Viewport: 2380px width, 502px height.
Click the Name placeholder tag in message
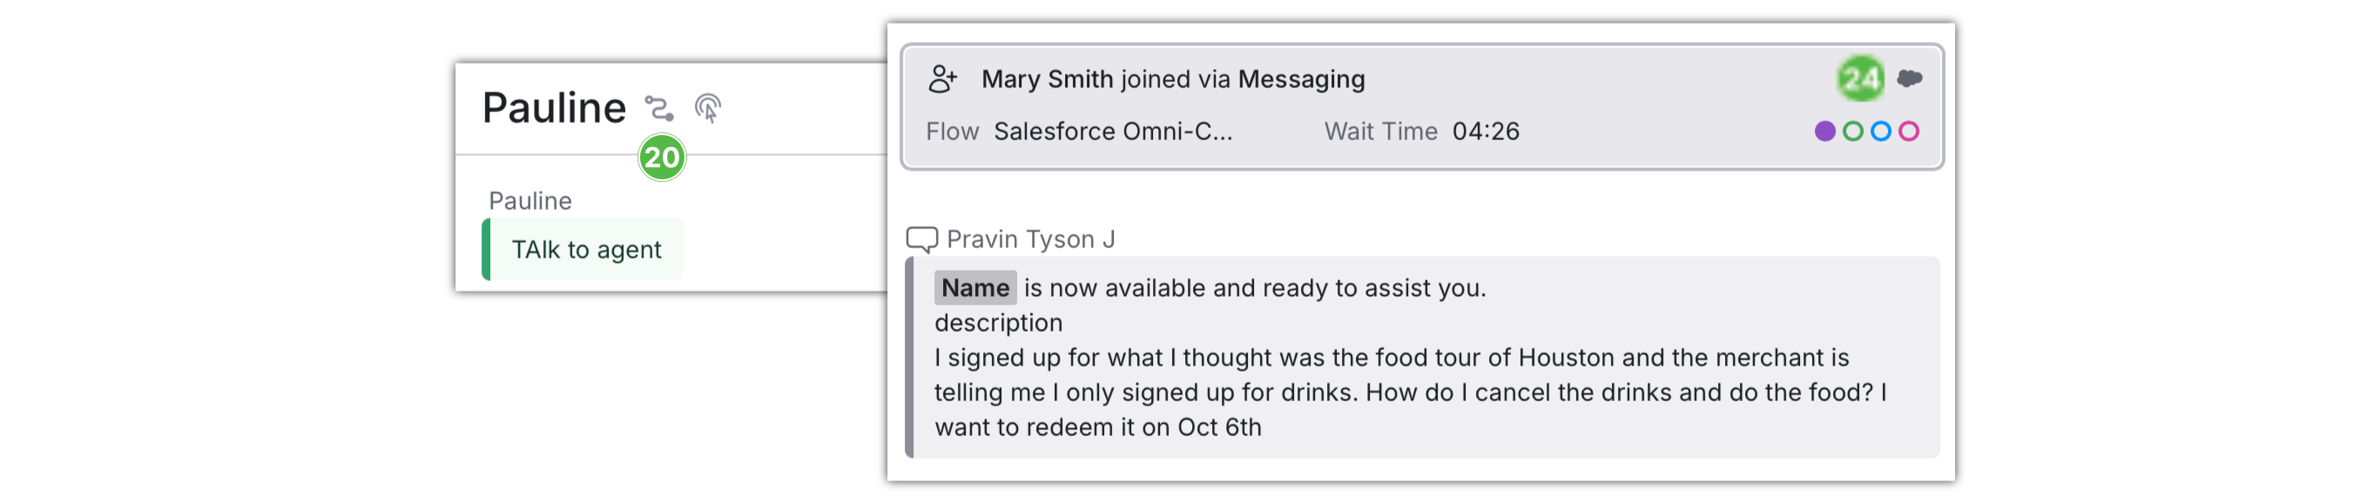(x=974, y=288)
